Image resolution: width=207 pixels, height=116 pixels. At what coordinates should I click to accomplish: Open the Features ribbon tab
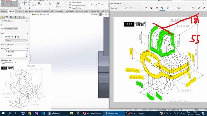coord(4,11)
